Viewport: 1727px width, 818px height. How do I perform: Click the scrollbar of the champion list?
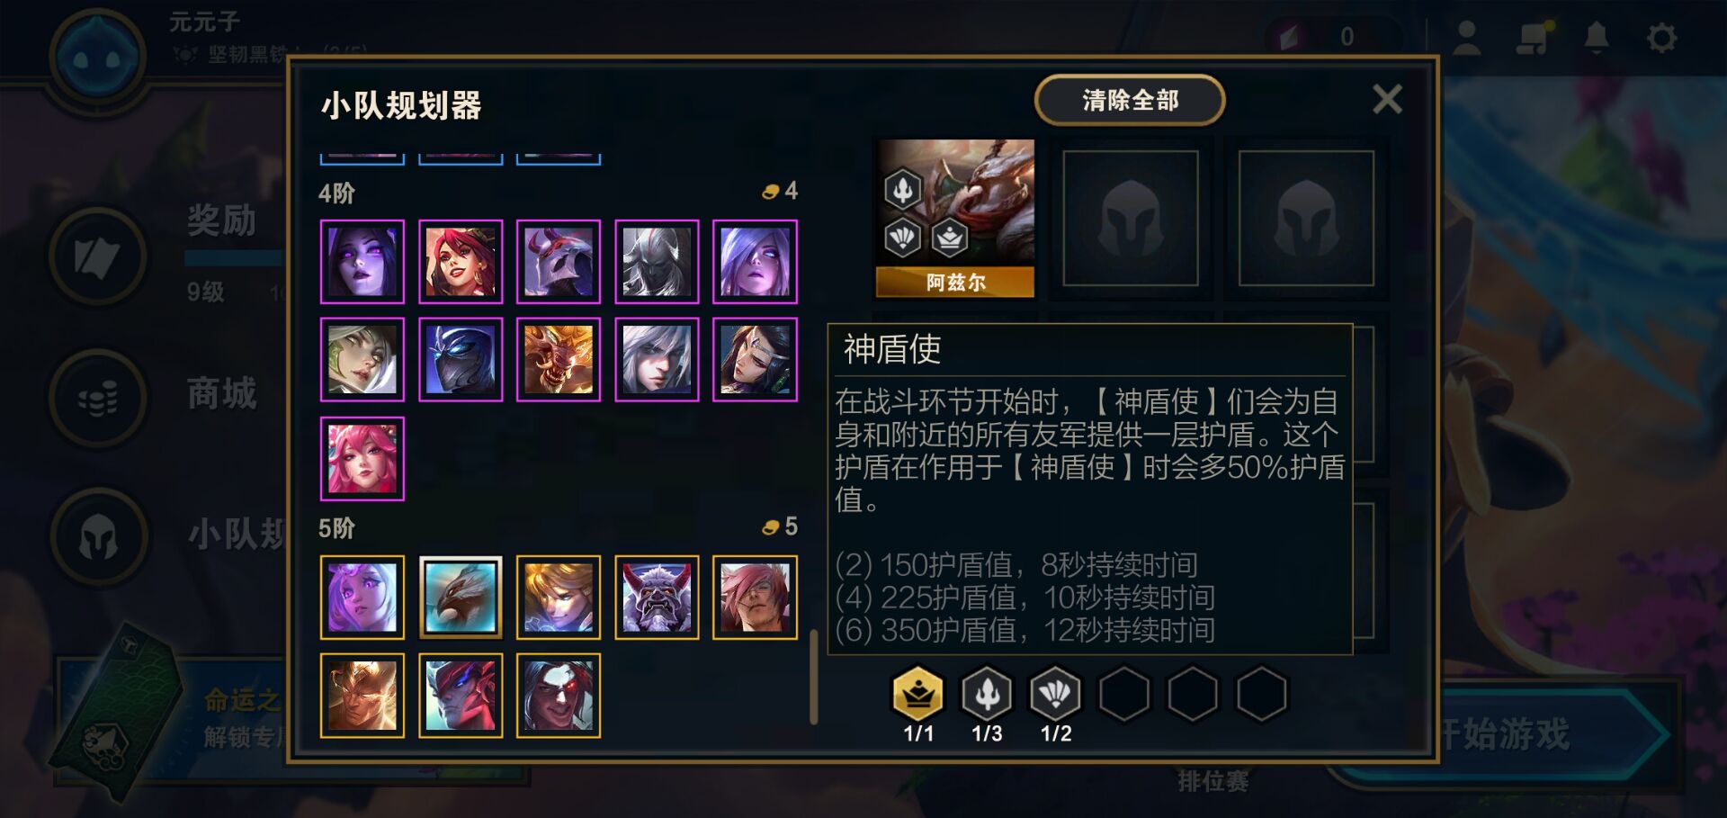tap(813, 677)
